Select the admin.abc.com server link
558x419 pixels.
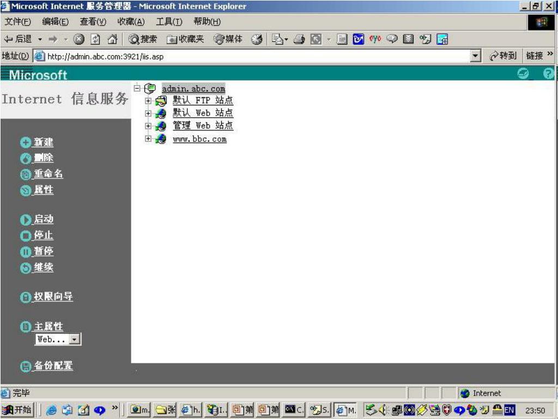pyautogui.click(x=193, y=88)
